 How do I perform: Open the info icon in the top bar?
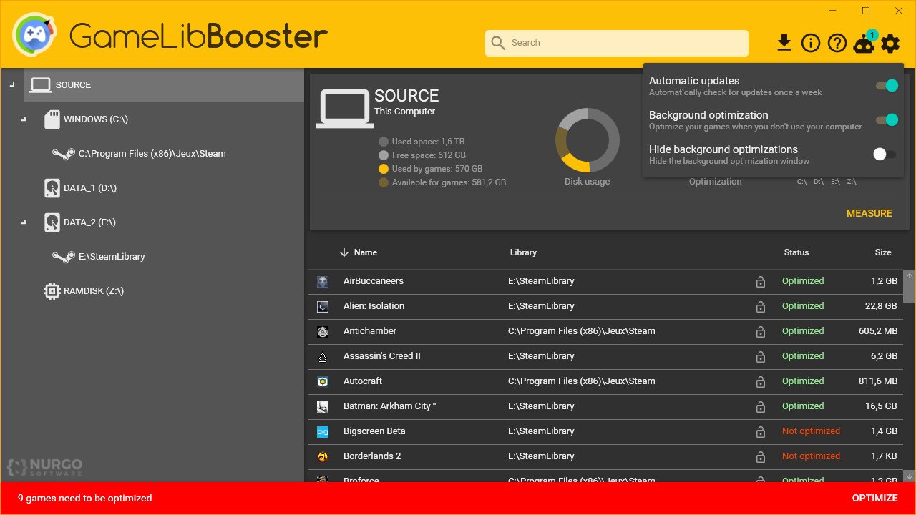[811, 43]
